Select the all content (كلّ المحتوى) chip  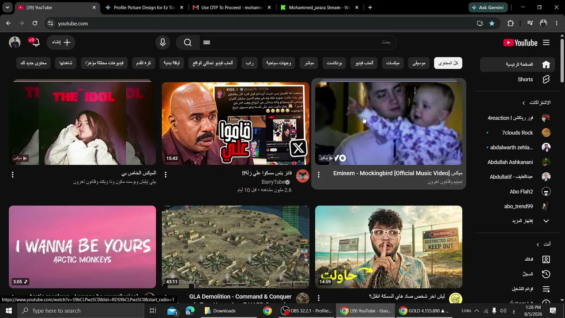(448, 63)
